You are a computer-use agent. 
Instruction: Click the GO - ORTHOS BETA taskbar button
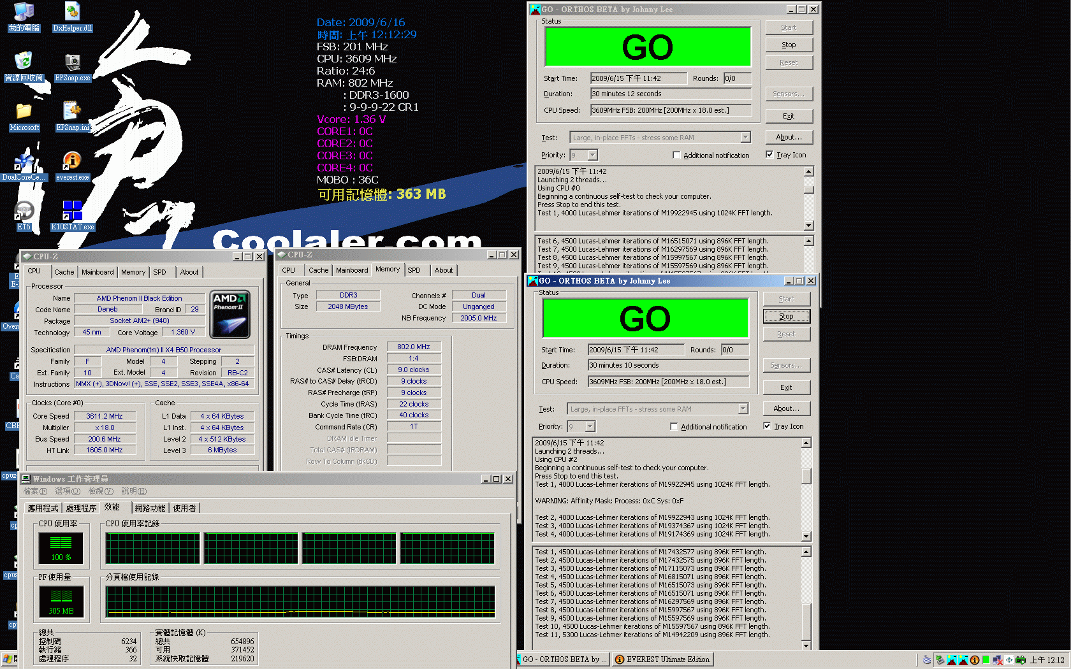tap(562, 659)
